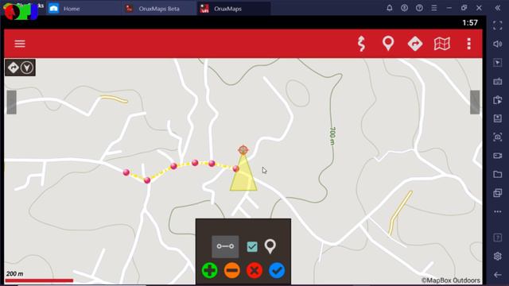Confirm route with blue checkmark
Image resolution: width=509 pixels, height=286 pixels.
tap(277, 270)
